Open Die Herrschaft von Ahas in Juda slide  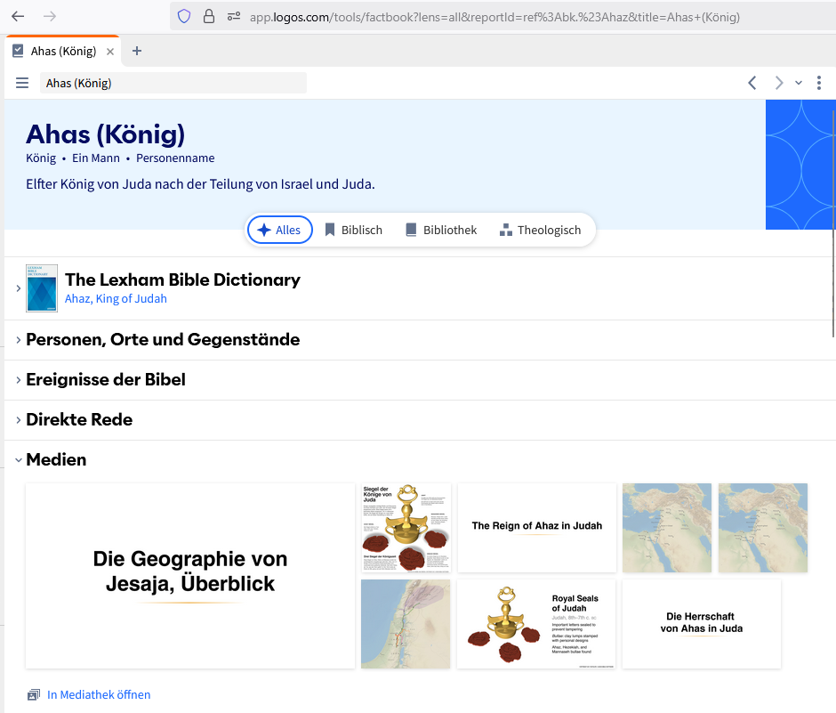click(x=701, y=624)
